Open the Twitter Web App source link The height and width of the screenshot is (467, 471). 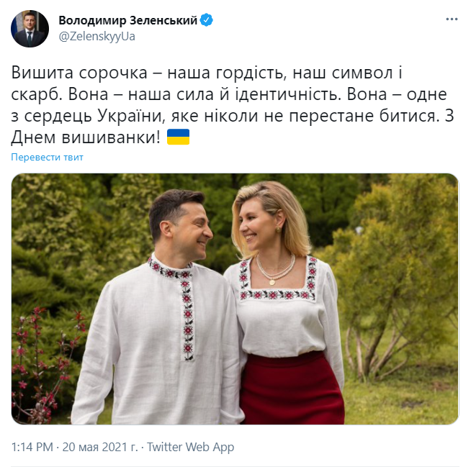click(190, 447)
